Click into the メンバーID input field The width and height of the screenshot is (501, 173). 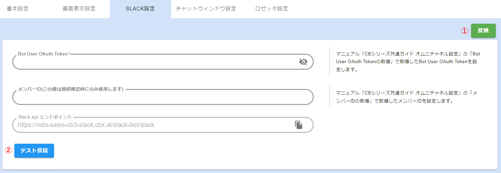click(162, 98)
